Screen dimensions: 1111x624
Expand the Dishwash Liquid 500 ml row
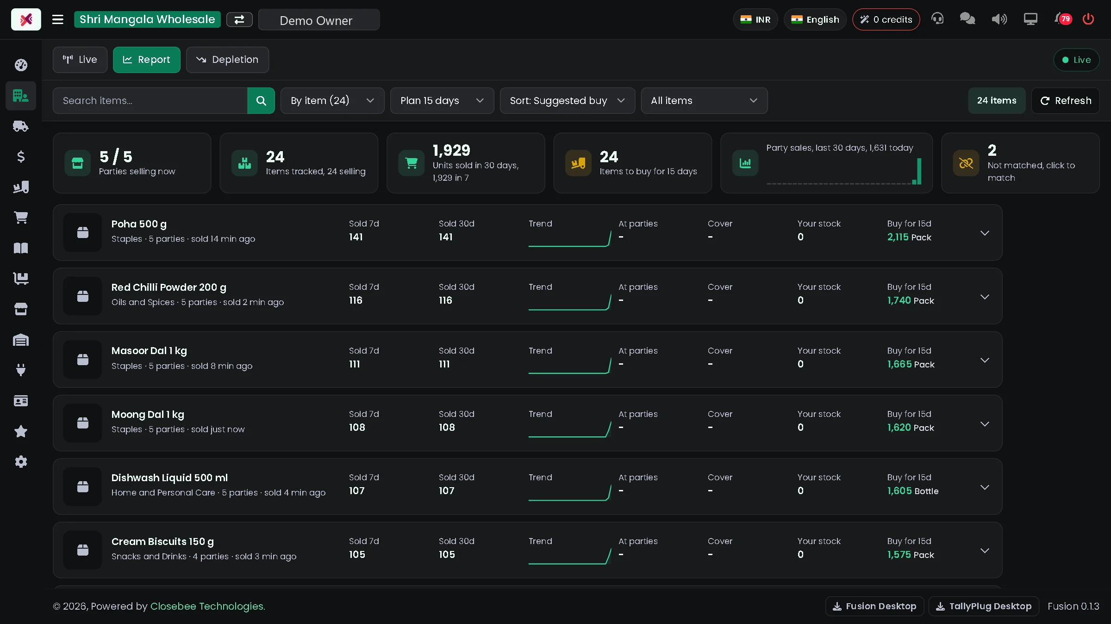click(x=985, y=487)
